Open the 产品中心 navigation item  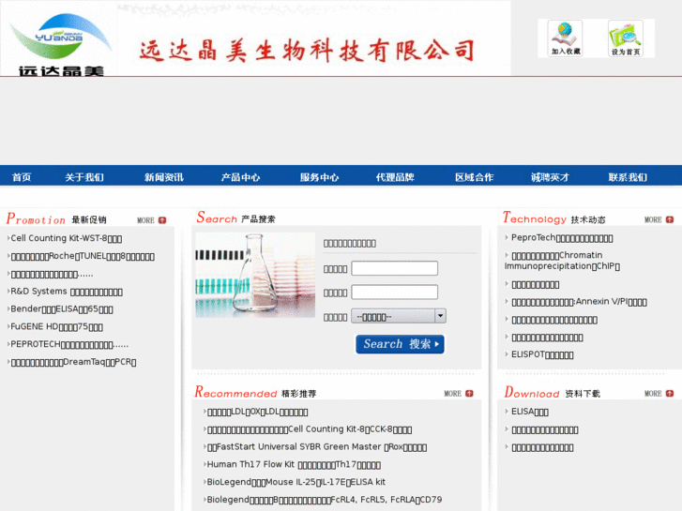[x=240, y=177]
